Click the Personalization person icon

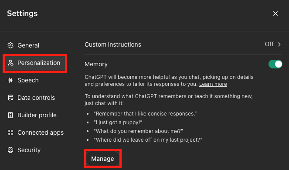pos(10,63)
